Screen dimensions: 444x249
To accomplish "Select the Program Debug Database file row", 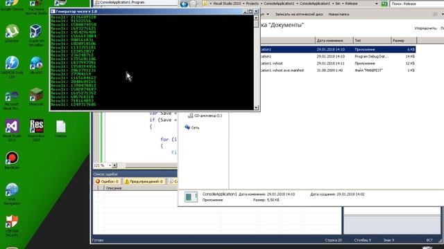I will 338,57.
